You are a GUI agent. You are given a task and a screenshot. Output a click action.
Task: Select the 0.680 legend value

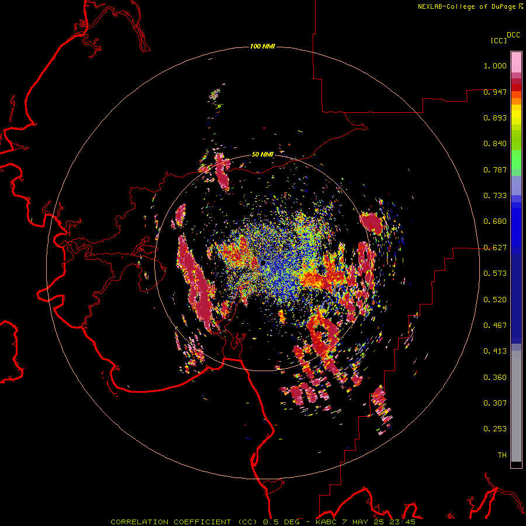[x=495, y=222]
